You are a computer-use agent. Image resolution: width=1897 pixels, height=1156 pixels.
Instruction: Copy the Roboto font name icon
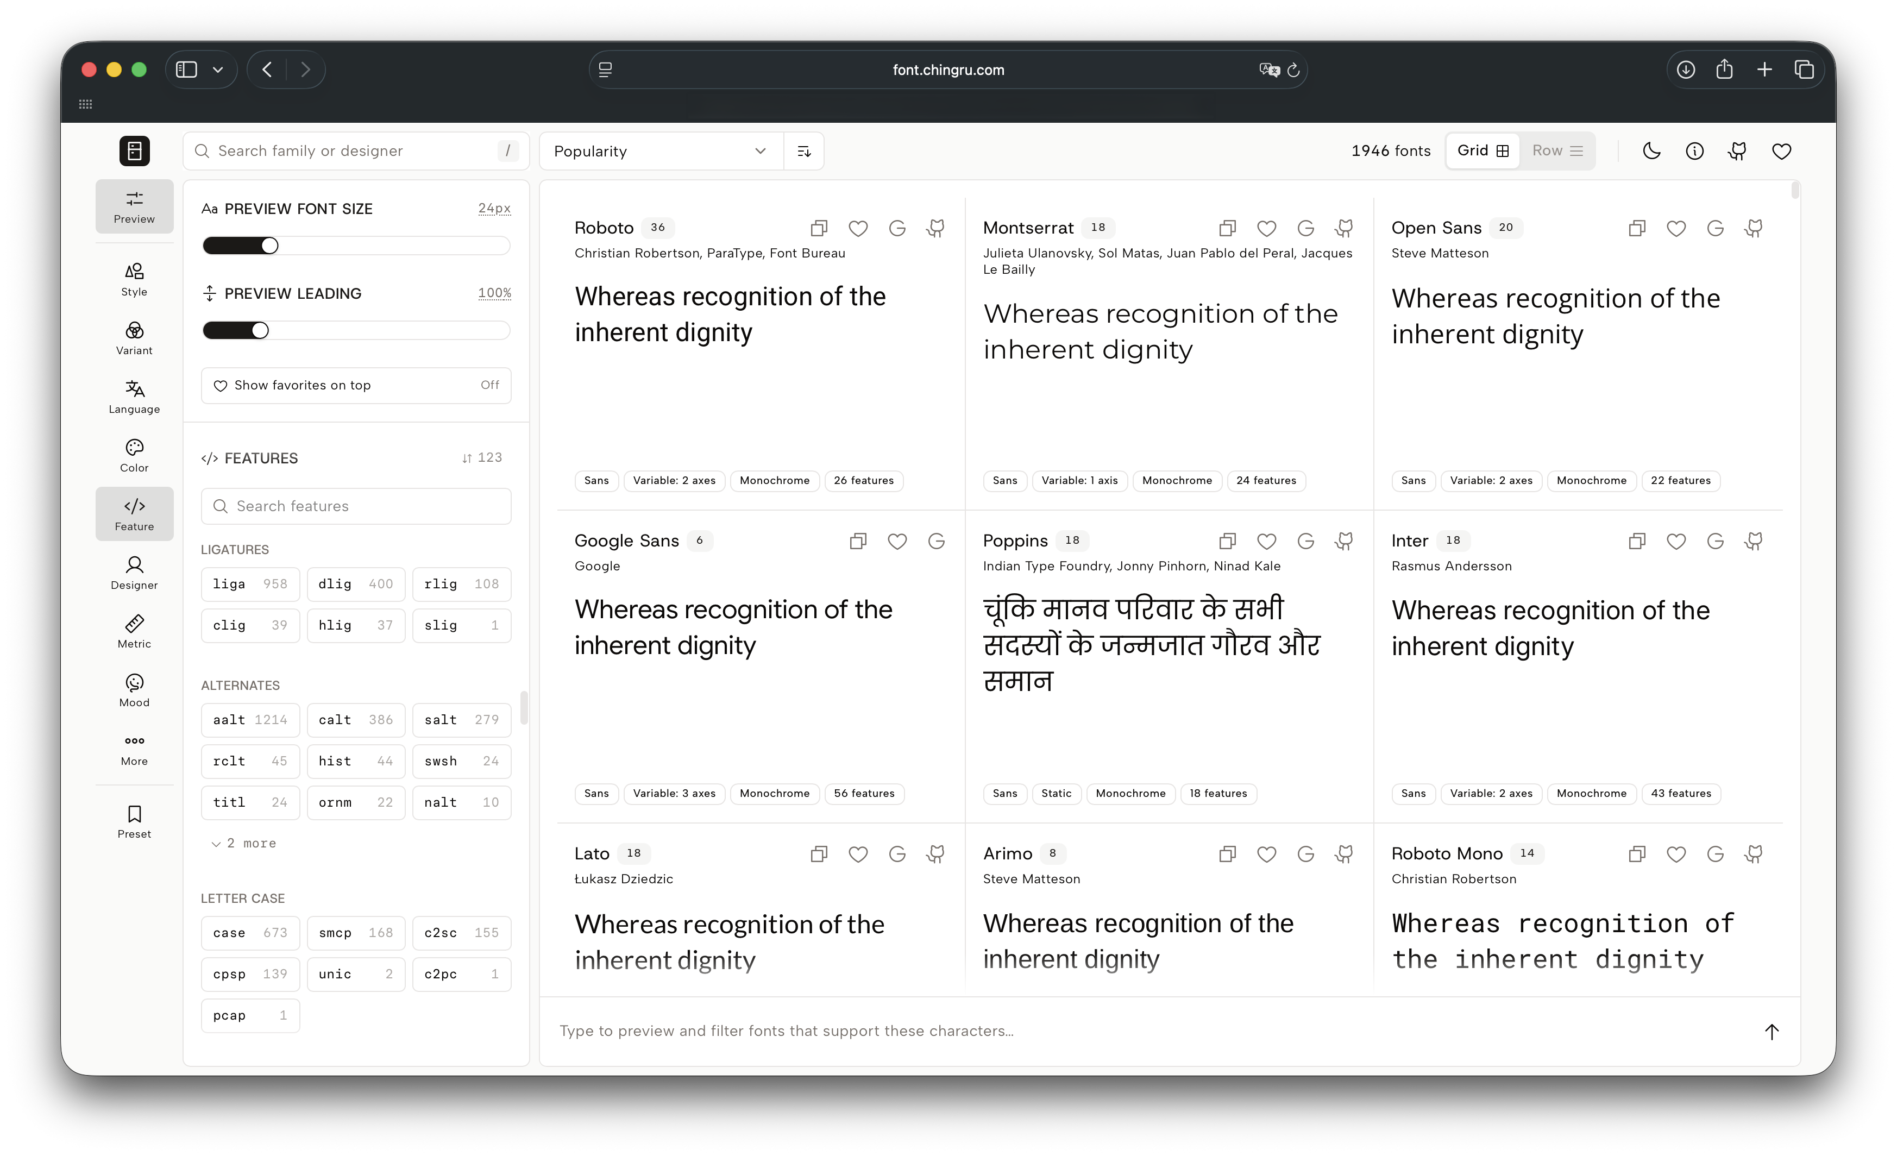818,228
